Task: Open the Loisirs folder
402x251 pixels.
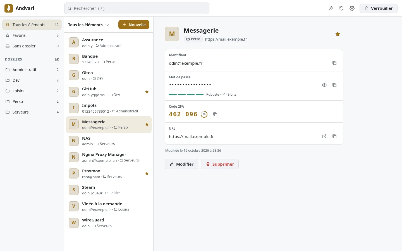Action: click(32, 91)
